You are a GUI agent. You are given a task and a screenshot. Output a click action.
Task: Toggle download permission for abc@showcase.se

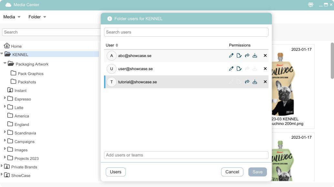255,56
